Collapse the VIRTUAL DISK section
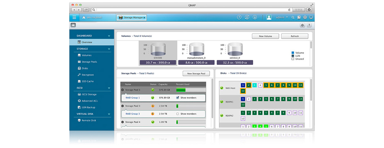The height and width of the screenshot is (148, 384). (109, 114)
